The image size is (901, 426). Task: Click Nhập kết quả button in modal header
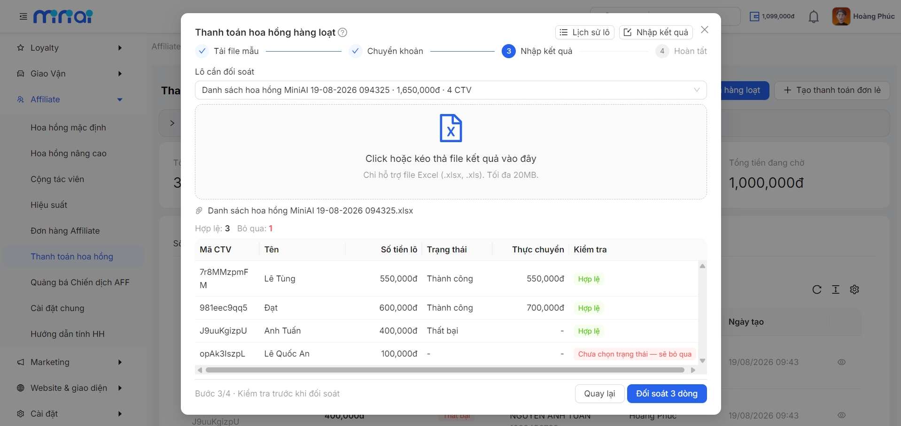[656, 32]
